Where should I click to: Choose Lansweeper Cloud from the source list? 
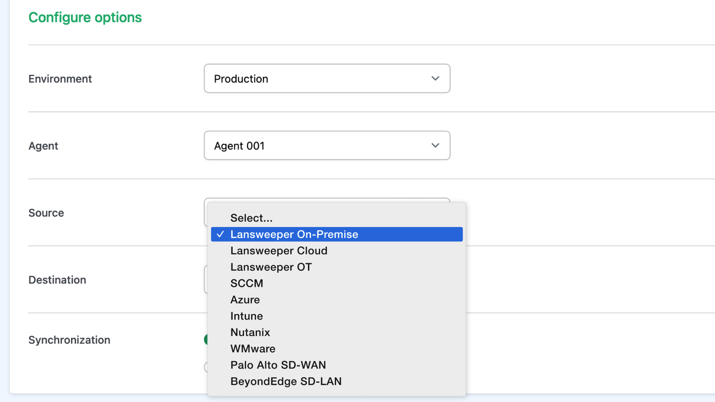(x=279, y=251)
